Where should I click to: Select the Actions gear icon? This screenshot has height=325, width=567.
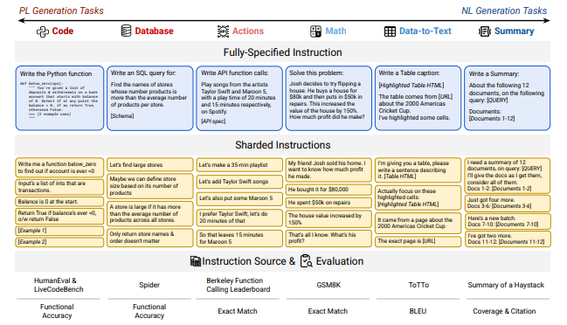[223, 31]
